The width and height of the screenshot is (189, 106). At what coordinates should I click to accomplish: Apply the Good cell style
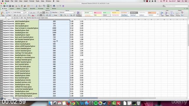(107, 13)
